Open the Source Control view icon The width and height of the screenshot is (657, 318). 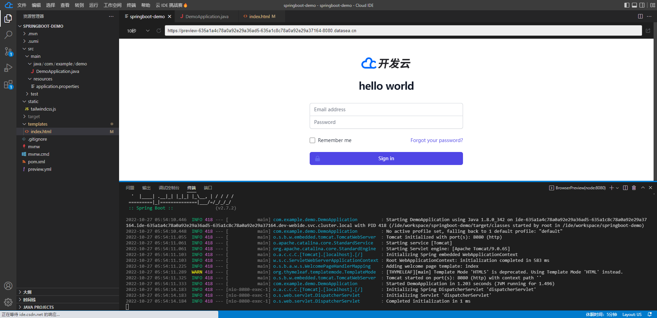pyautogui.click(x=8, y=51)
